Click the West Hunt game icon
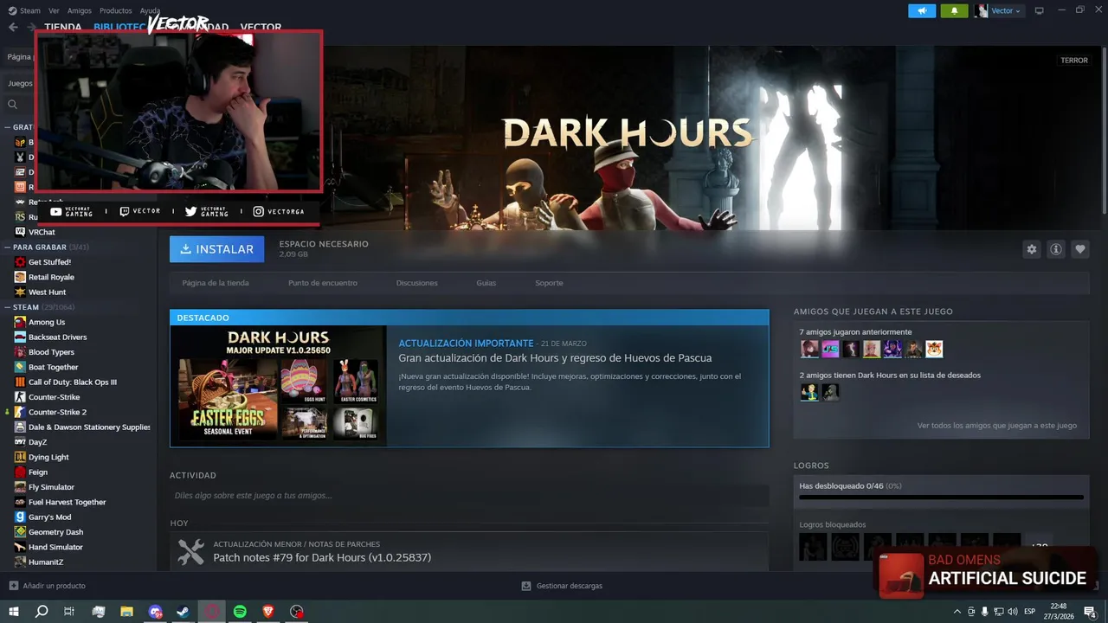The image size is (1108, 623). [20, 292]
